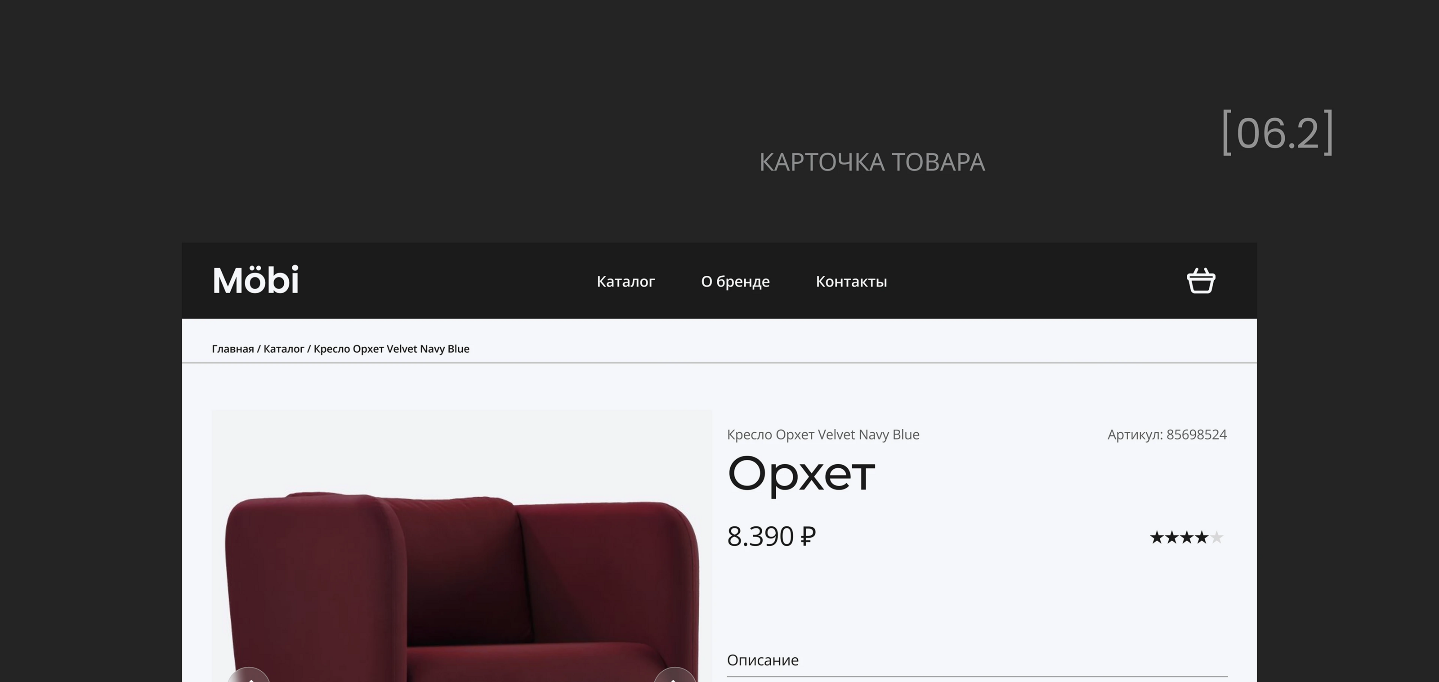Go to Контакты page

(x=851, y=282)
